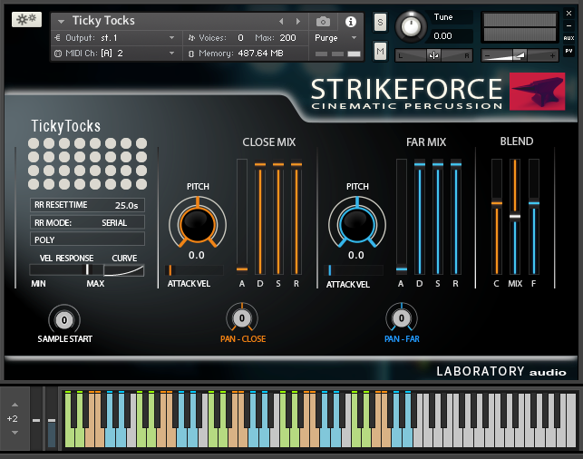
Task: Solo the instrument with S button
Action: (x=380, y=23)
